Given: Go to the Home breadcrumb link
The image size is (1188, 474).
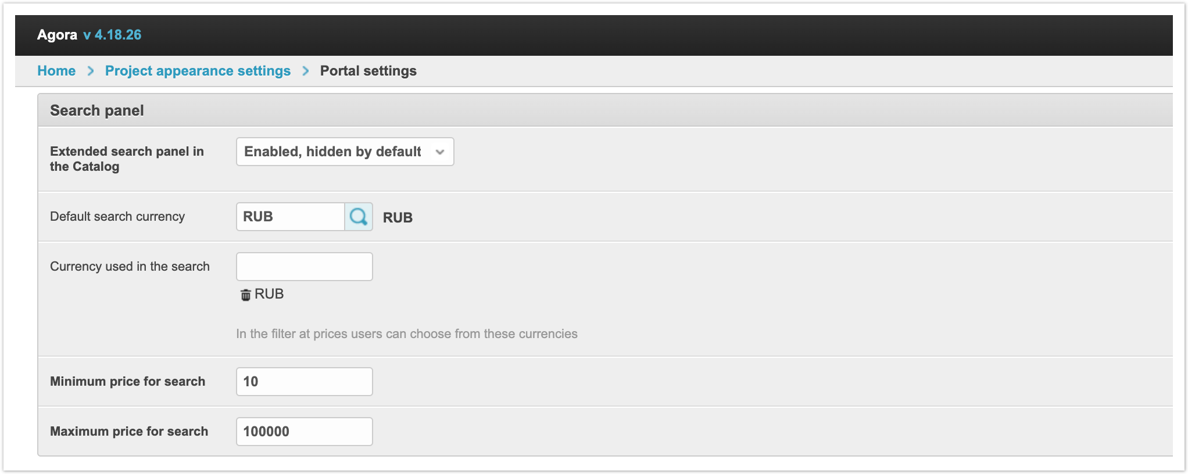Looking at the screenshot, I should tap(56, 71).
